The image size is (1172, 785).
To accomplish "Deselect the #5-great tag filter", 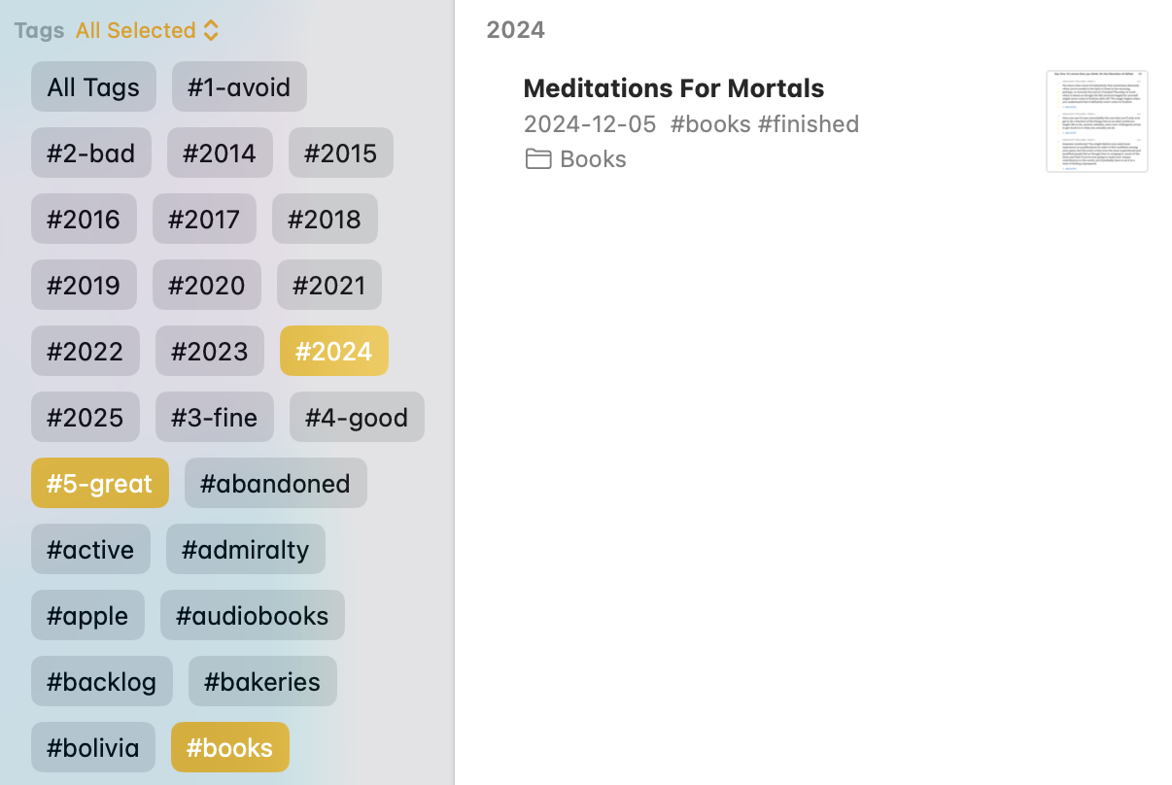I will [99, 483].
